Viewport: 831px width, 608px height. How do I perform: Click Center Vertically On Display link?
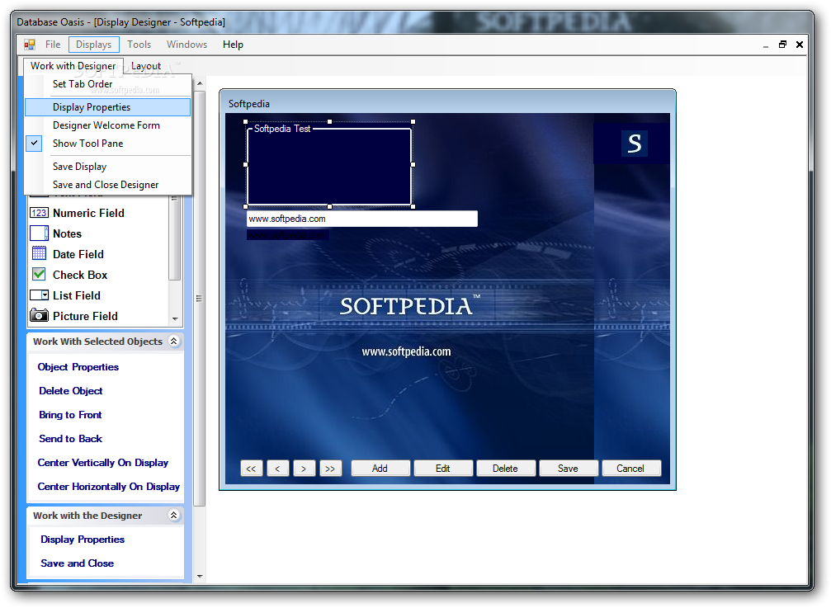[x=103, y=462]
